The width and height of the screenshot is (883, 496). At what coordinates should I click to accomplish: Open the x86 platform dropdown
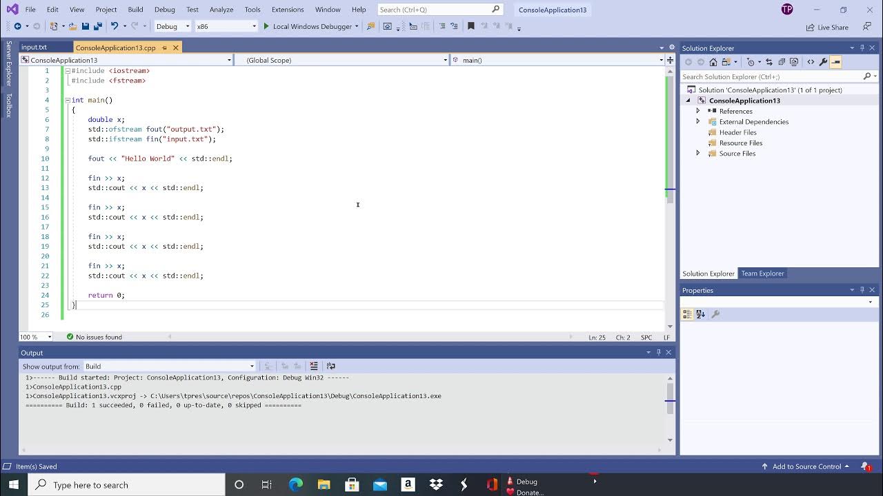pos(226,26)
